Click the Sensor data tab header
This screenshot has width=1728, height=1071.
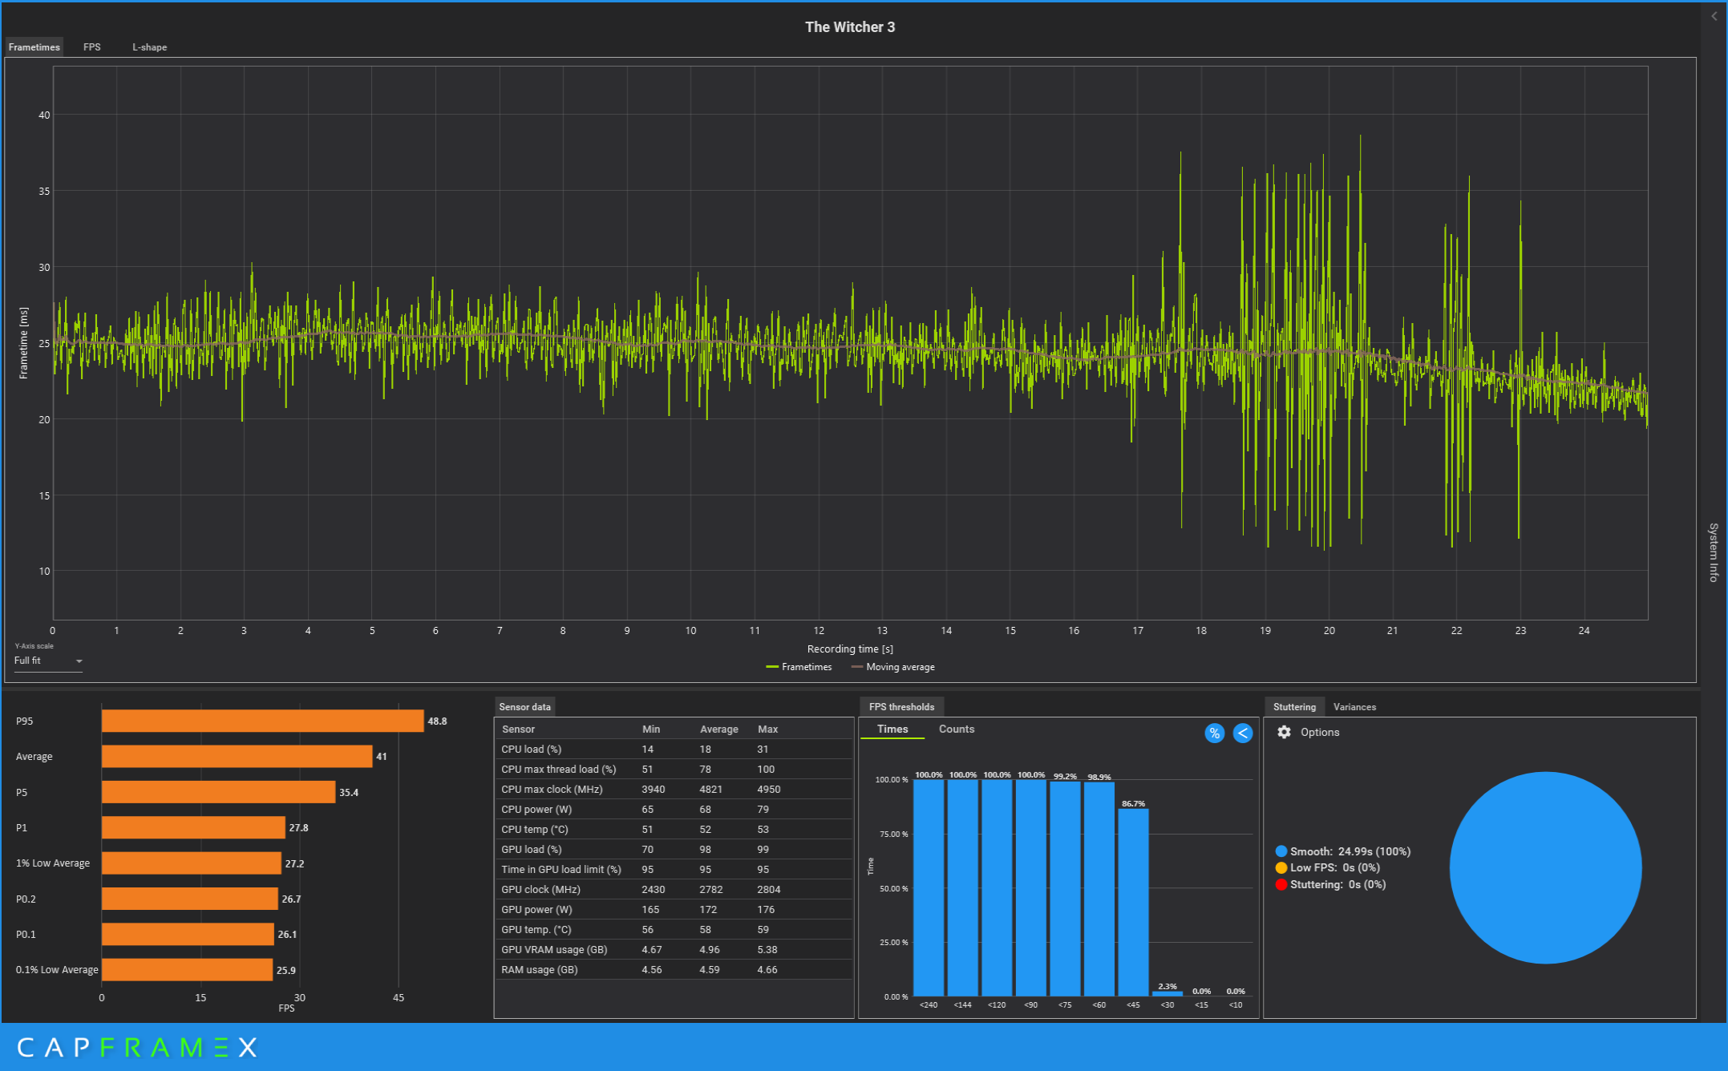click(x=524, y=707)
